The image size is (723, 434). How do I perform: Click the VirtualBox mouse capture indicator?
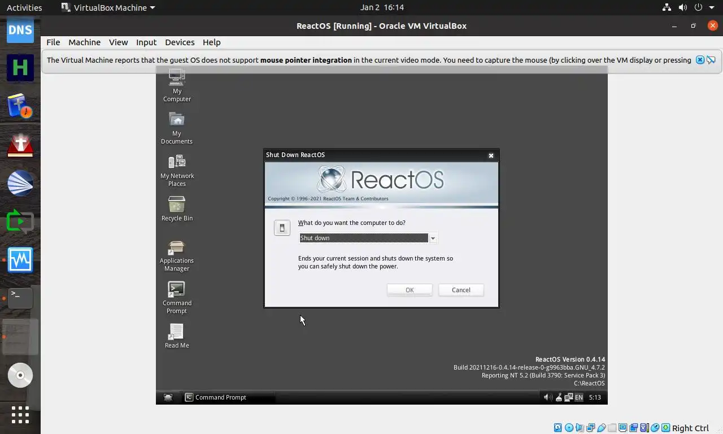[655, 428]
